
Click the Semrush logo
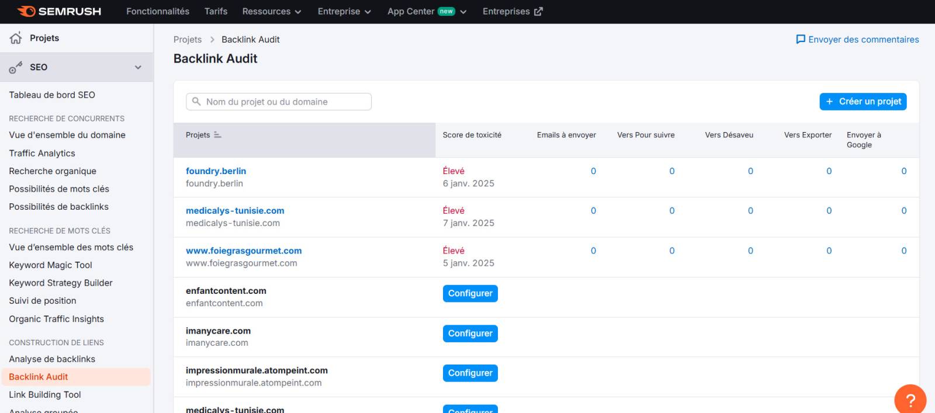59,11
